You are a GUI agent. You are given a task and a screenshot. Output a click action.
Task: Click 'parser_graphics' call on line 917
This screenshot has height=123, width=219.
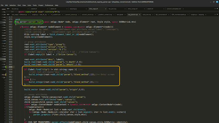42,115
